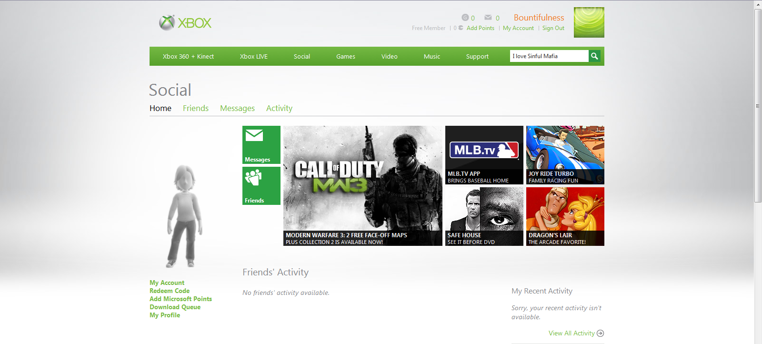Click the 'My Recent Activity' heading

[x=542, y=291]
